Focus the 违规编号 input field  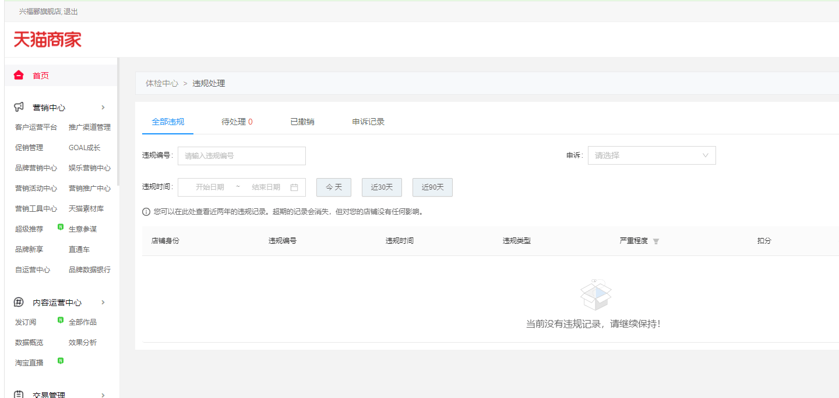[242, 156]
